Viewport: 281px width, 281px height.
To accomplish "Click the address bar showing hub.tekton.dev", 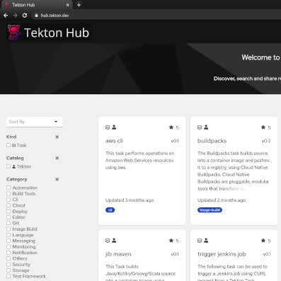I will pyautogui.click(x=156, y=16).
